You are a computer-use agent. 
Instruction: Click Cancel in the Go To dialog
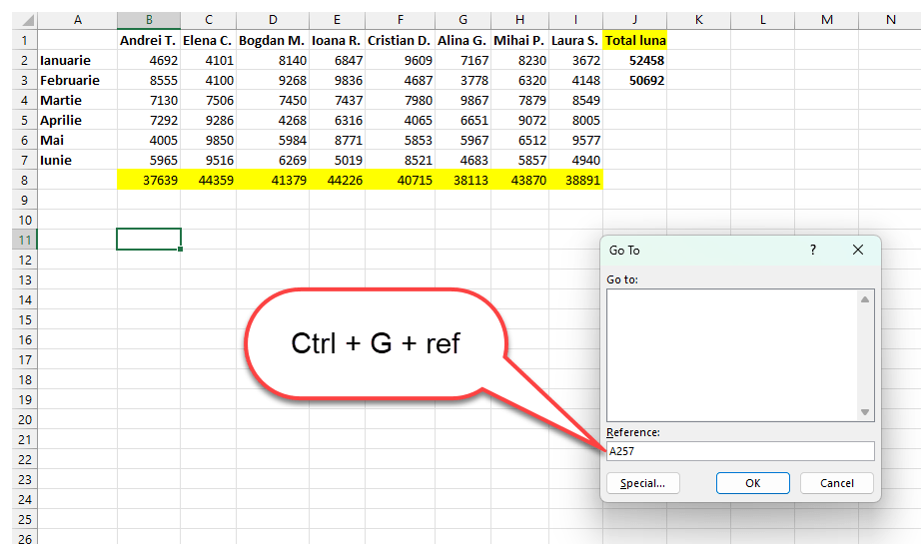[x=836, y=483]
